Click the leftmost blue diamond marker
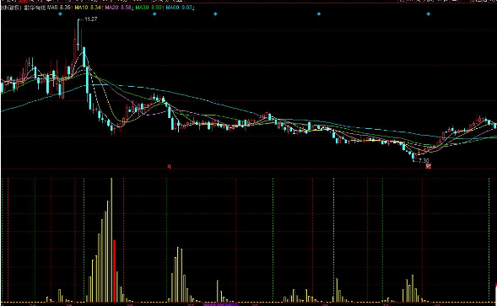 (60, 14)
